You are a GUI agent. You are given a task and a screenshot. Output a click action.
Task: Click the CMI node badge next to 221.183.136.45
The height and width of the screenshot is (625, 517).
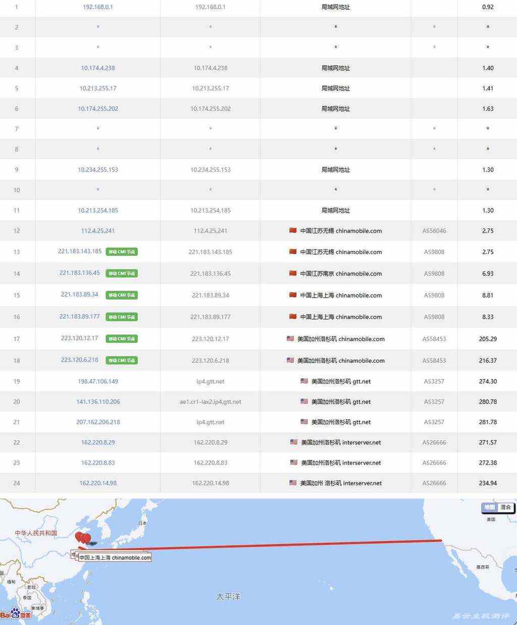pos(122,273)
